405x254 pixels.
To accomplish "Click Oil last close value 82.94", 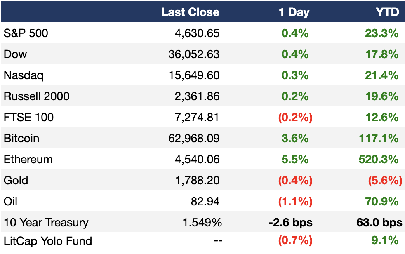I will [x=205, y=202].
